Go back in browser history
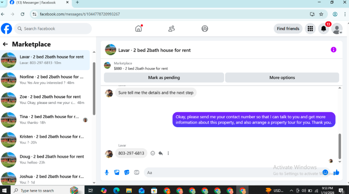The image size is (349, 194). pyautogui.click(x=3, y=14)
